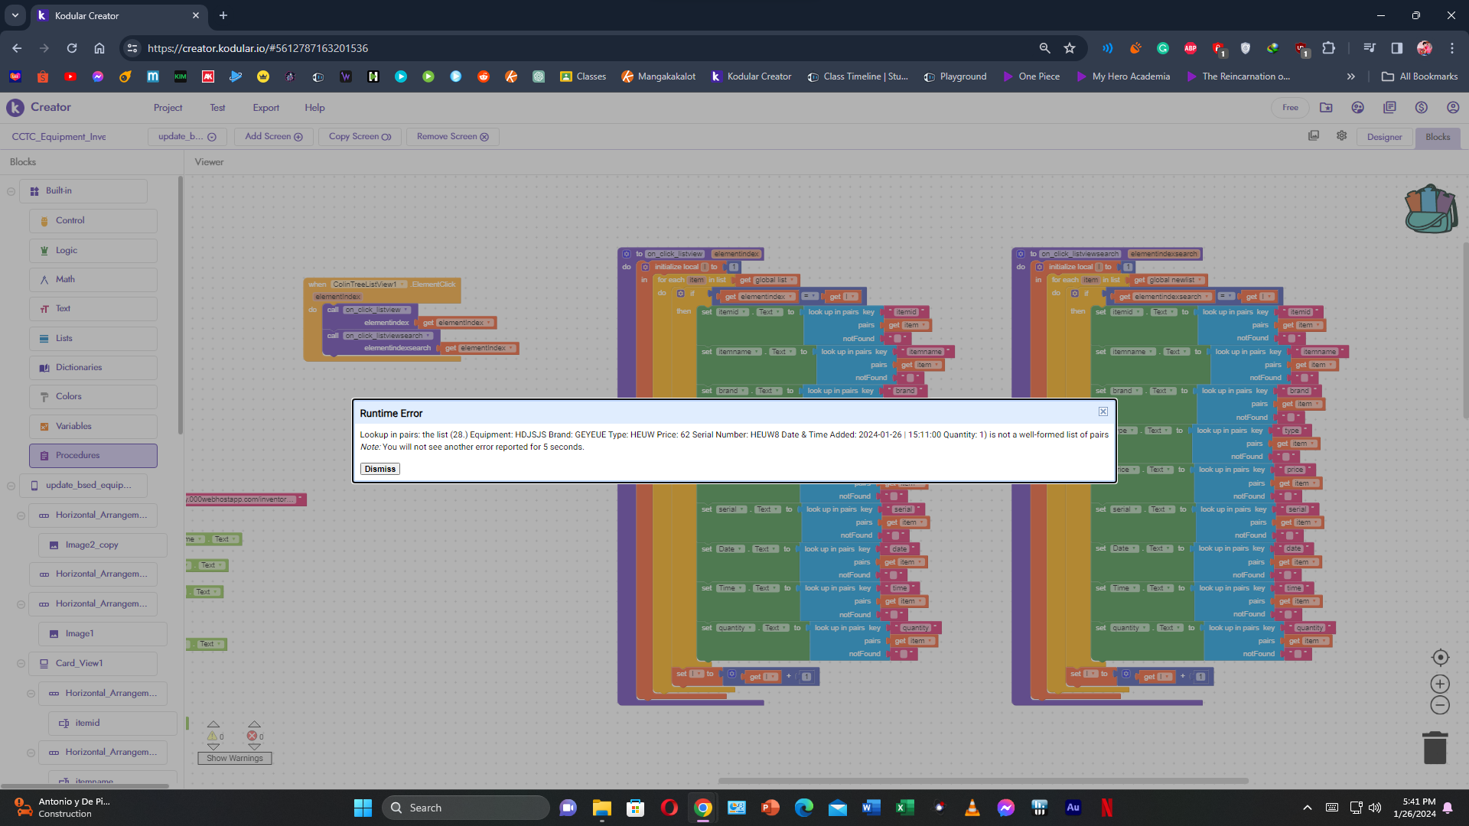Click the Show Warnings button
1469x826 pixels.
pyautogui.click(x=234, y=758)
